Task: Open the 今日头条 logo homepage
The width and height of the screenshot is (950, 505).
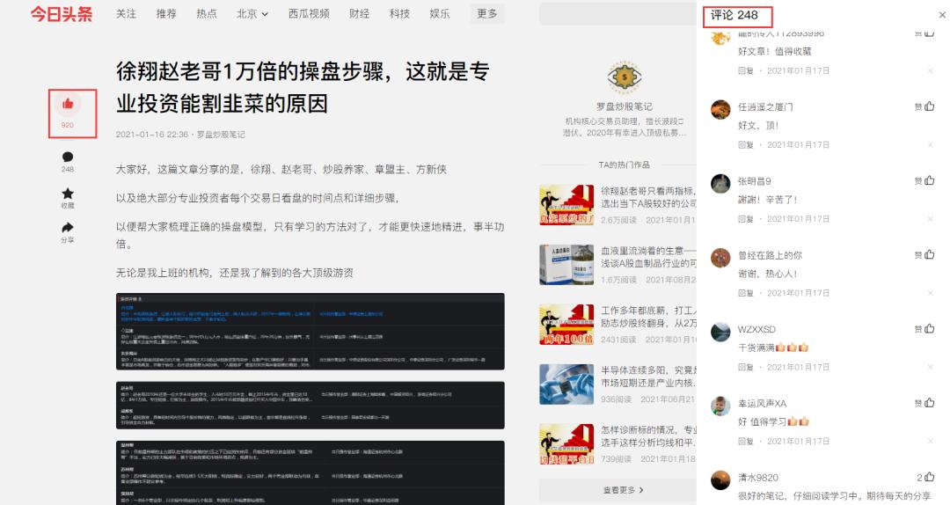Action: tap(62, 13)
